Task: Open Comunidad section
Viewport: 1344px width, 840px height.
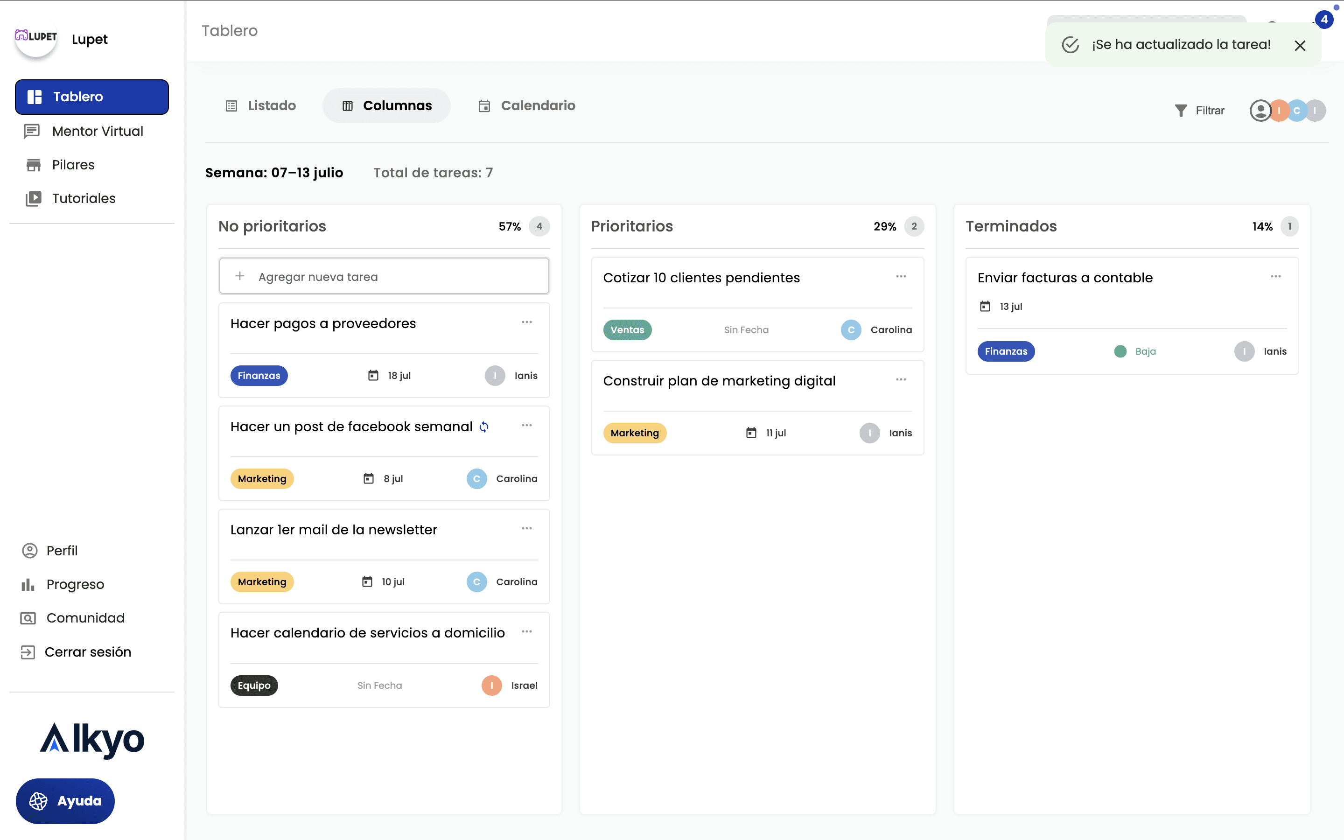Action: pyautogui.click(x=72, y=618)
